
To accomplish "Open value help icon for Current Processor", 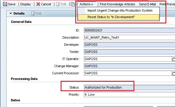I will pos(174,73).
